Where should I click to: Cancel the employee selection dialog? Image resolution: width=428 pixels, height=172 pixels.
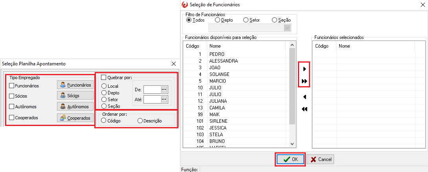320,159
